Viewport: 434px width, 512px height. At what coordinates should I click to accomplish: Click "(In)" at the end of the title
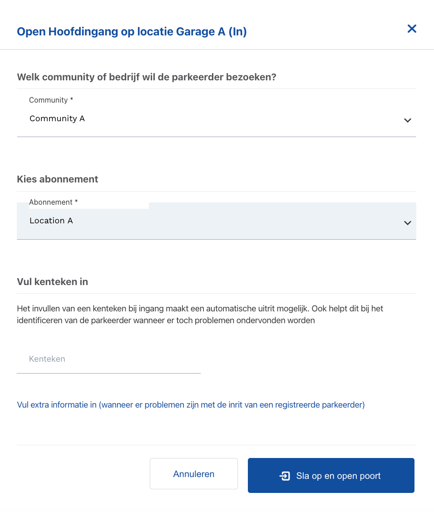tap(237, 32)
